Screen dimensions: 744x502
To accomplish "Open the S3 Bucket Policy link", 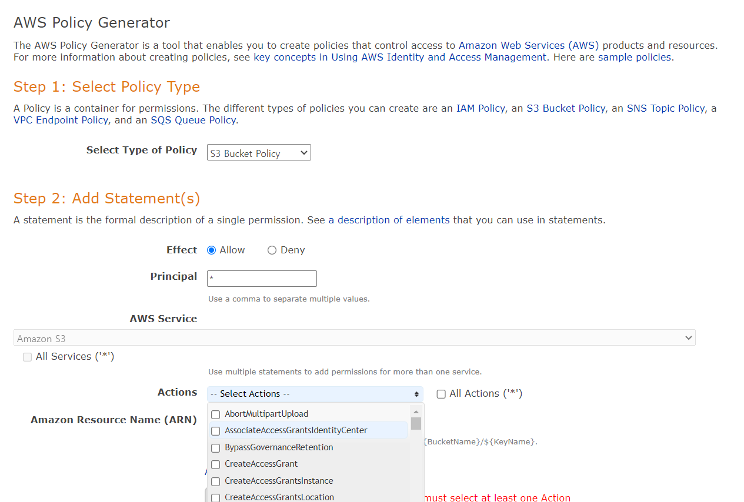I will click(x=566, y=108).
